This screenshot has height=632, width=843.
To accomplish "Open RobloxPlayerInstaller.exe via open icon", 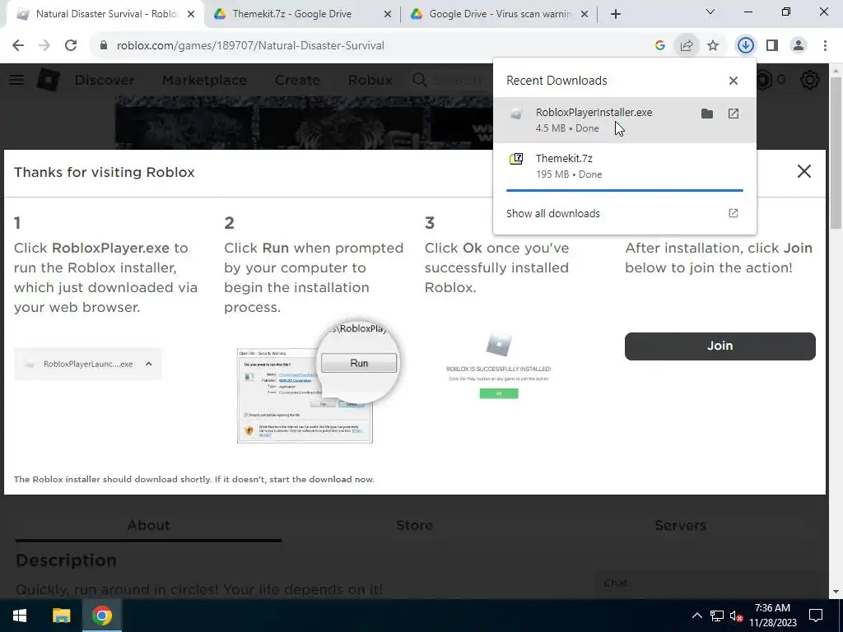I will pos(734,114).
